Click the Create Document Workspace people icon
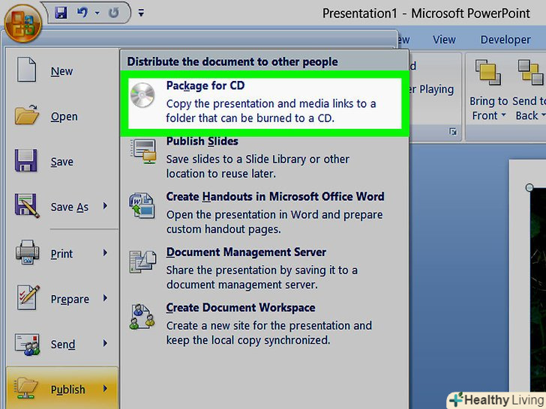This screenshot has height=409, width=546. point(142,317)
